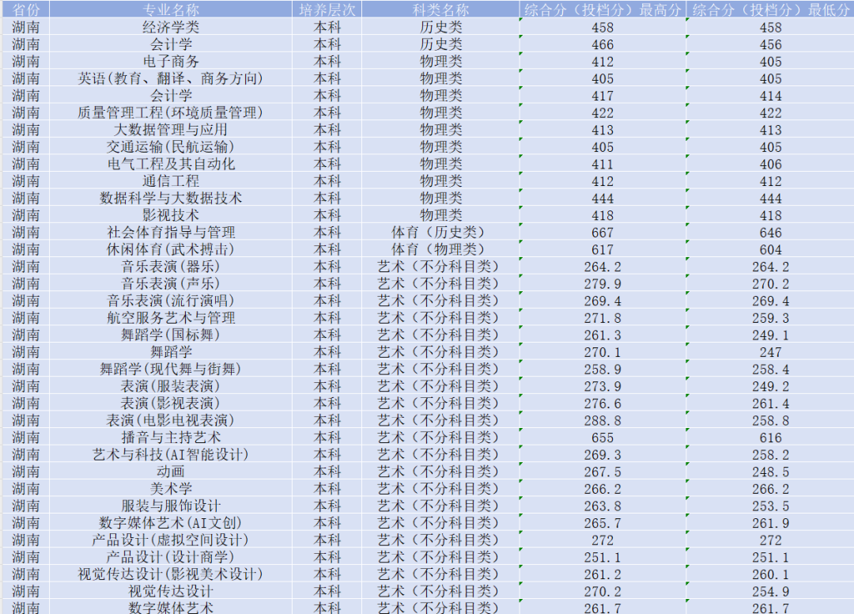Viewport: 854px width, 614px height.
Task: Click the score value 253.5
Action: (770, 505)
